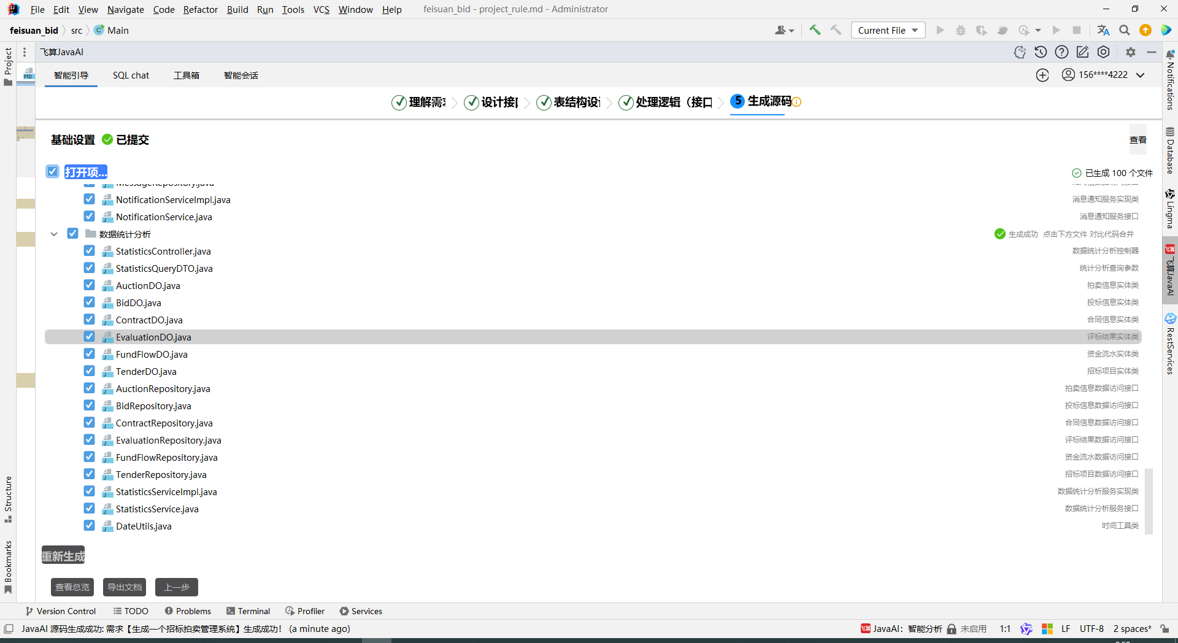1178x643 pixels.
Task: Click the 1:1 caret position indicator
Action: tap(1005, 629)
